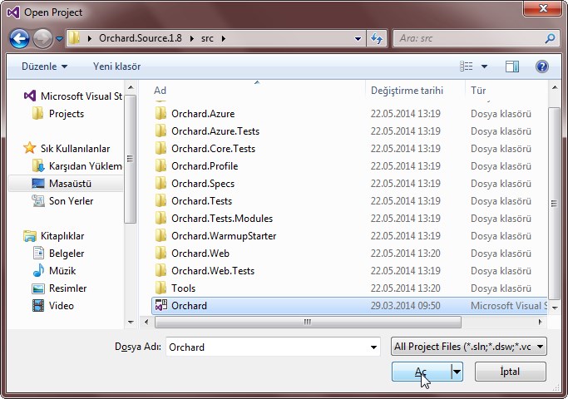Click the search magnifier icon

(x=550, y=38)
